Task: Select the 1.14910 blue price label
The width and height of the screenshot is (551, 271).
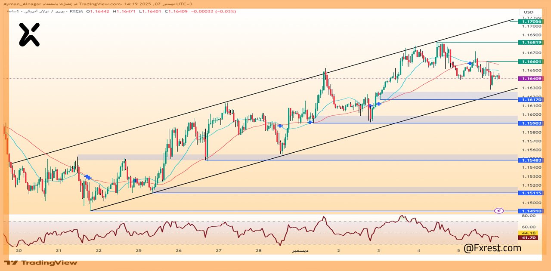Action: tap(531, 211)
